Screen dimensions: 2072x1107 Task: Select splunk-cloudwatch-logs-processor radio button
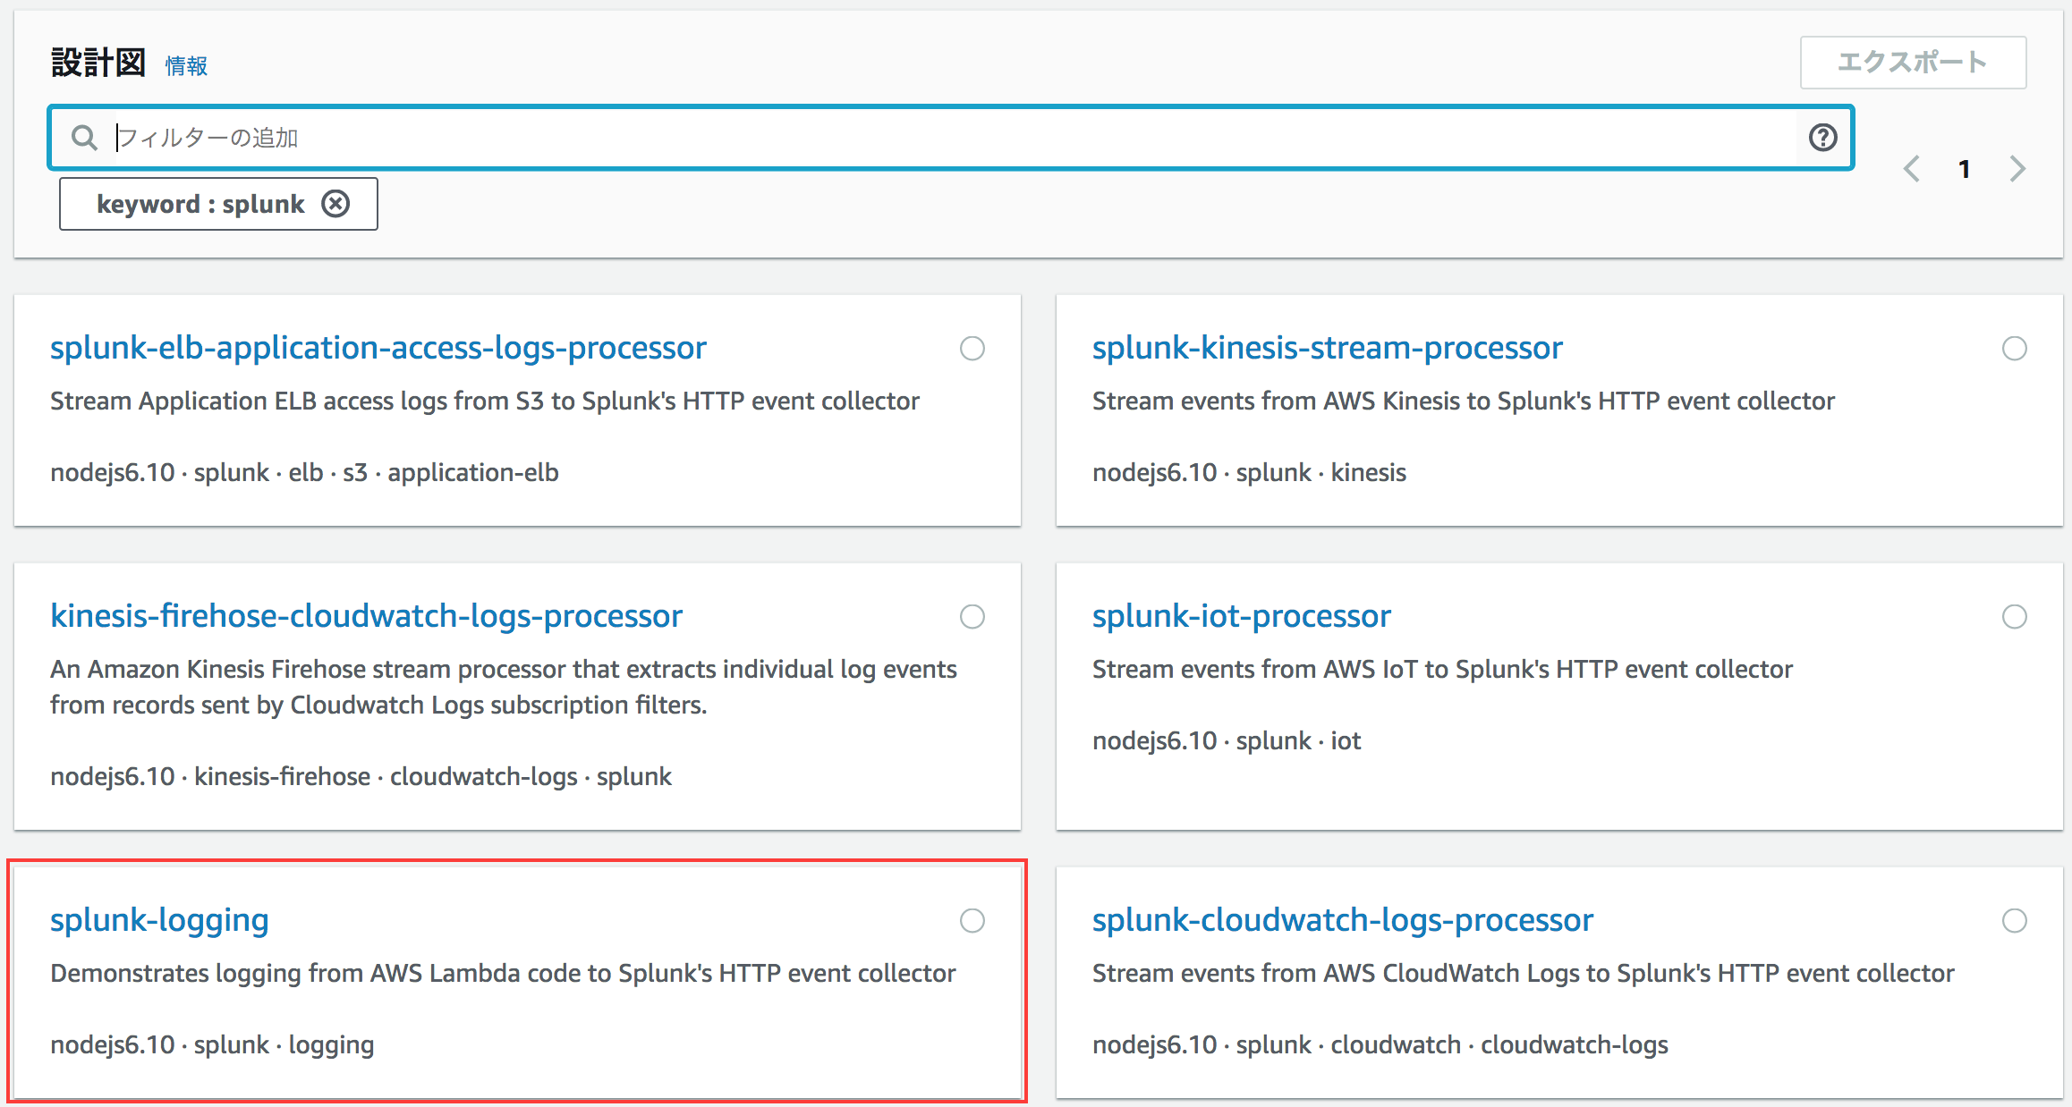[x=2014, y=920]
